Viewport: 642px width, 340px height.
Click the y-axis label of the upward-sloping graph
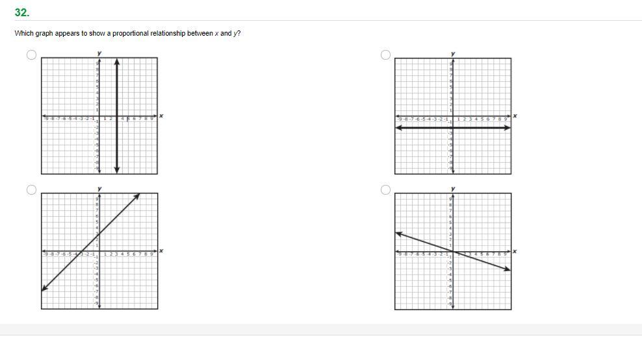(x=99, y=188)
